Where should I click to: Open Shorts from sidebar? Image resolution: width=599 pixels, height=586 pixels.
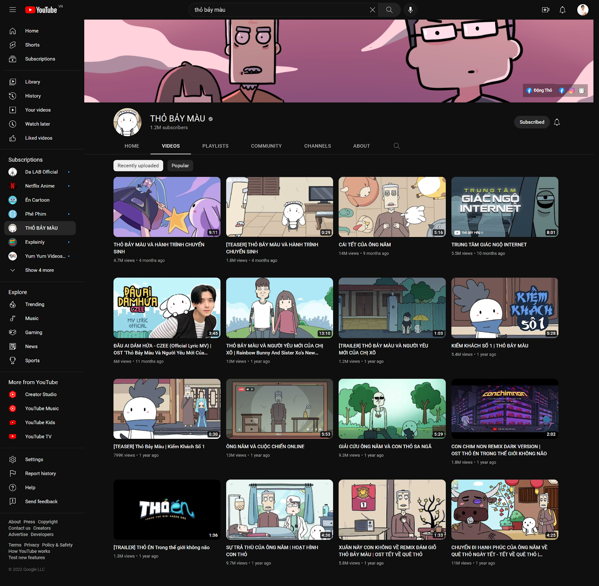(x=40, y=45)
